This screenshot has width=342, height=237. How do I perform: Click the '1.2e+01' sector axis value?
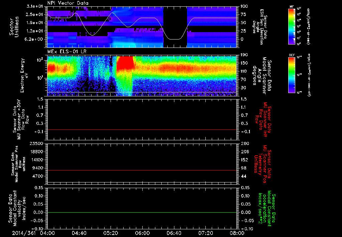click(35, 31)
